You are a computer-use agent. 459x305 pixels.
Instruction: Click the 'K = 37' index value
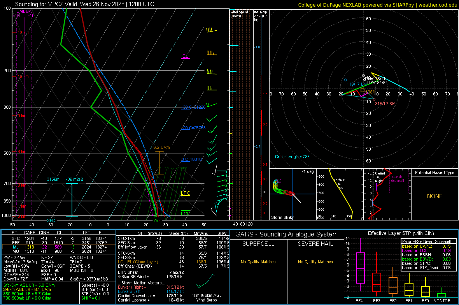47,257
